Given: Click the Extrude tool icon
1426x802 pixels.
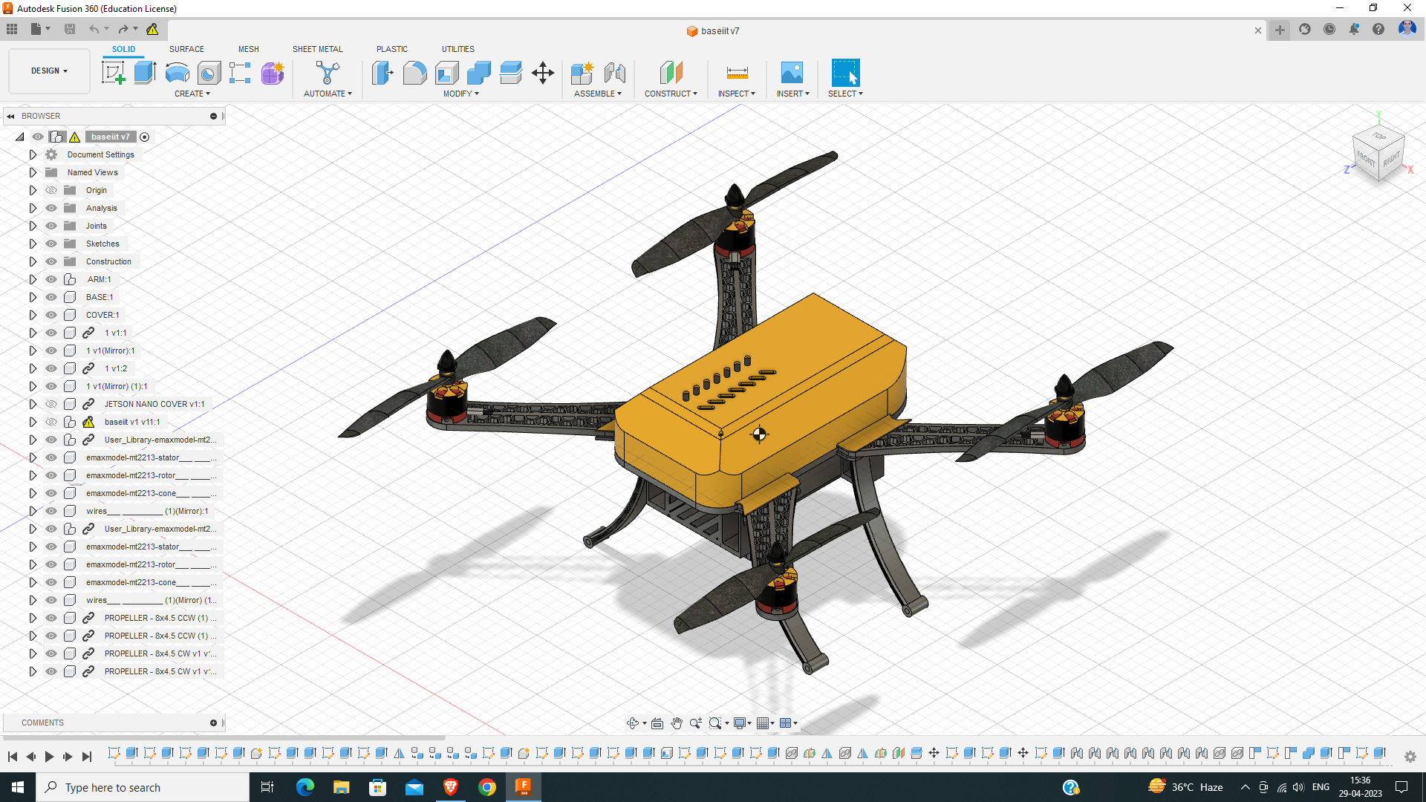Looking at the screenshot, I should 145,73.
